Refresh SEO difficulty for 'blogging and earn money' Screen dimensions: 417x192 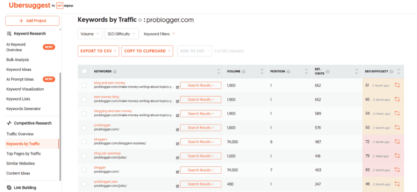point(397,113)
